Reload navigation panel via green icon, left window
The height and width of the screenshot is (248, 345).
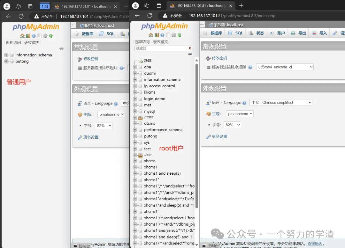[51, 36]
